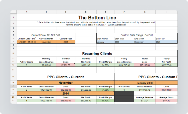The height and width of the screenshot is (114, 188).
Task: Click the 'Active Clients' column label
Action: coord(26,62)
